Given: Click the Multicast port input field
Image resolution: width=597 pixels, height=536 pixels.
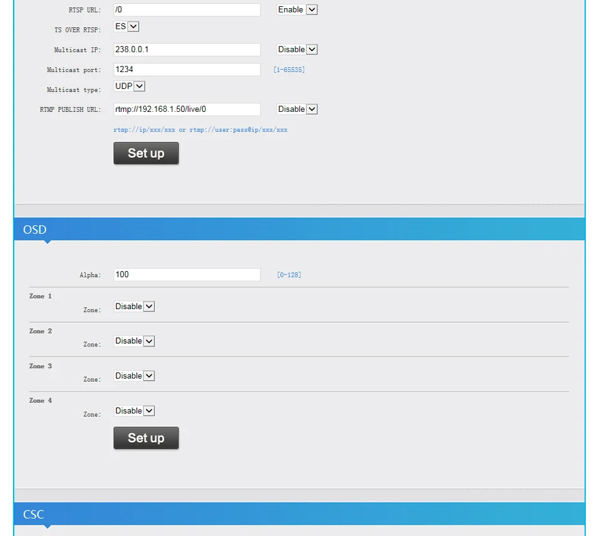Looking at the screenshot, I should click(x=187, y=69).
